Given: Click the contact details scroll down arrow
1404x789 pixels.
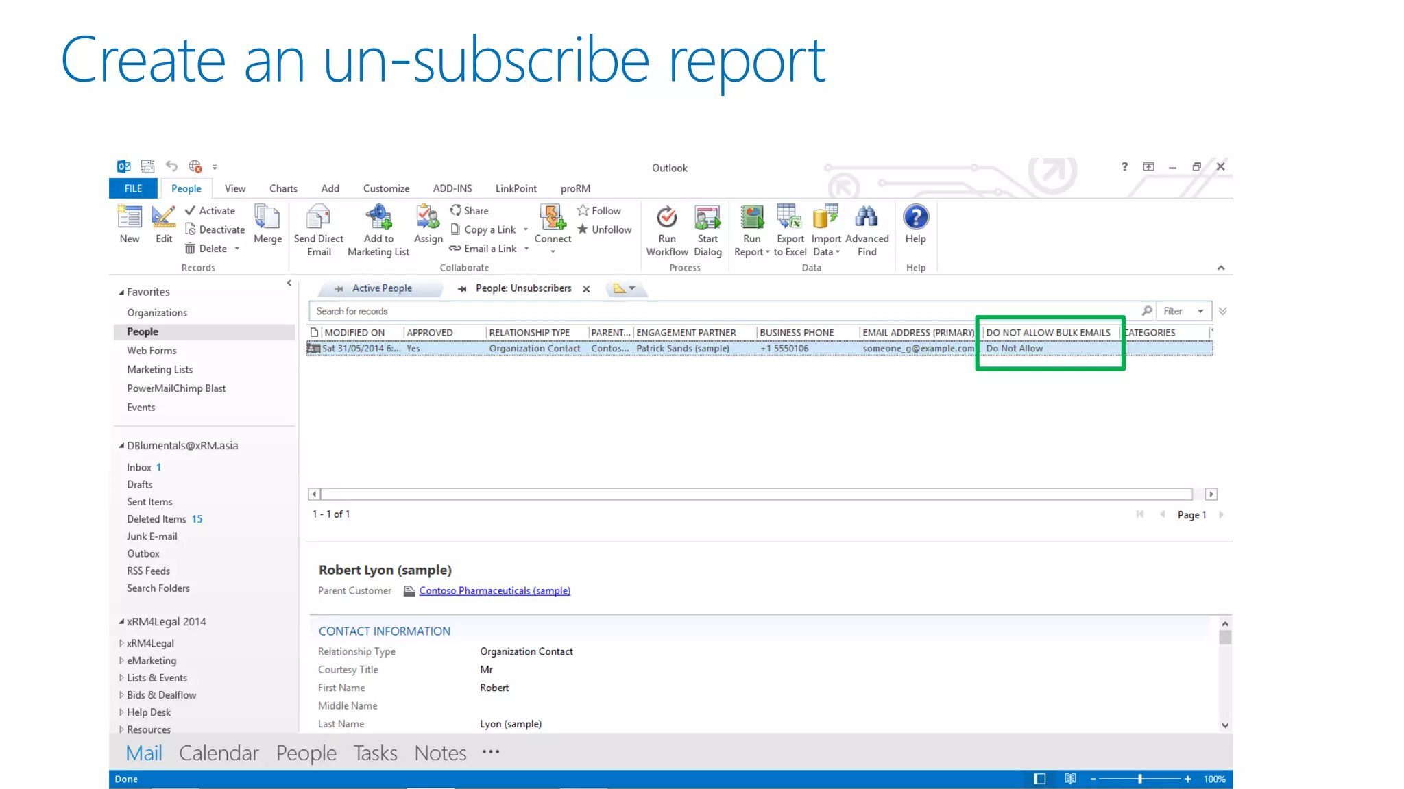Looking at the screenshot, I should coord(1225,725).
